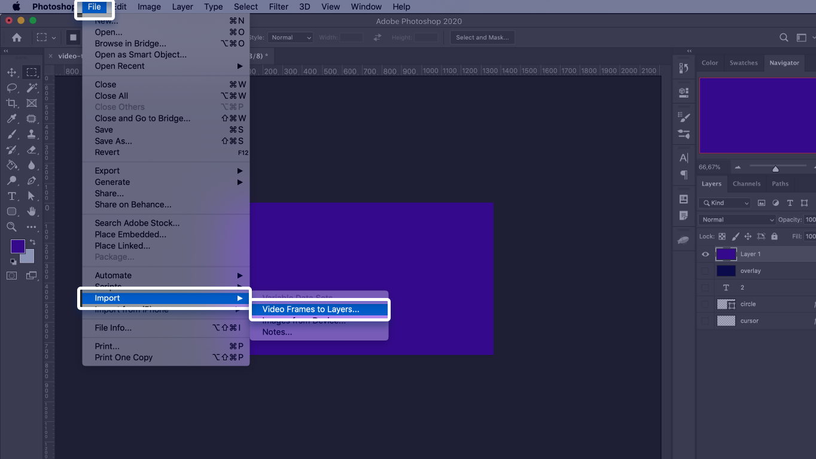This screenshot has height=459, width=816.
Task: Select the Frame tool
Action: (31, 104)
